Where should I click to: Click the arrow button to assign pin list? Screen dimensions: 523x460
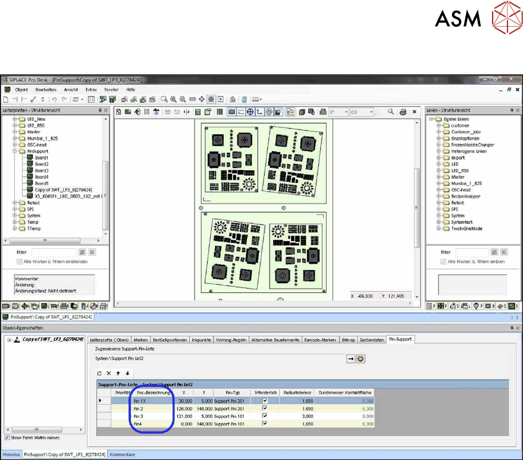click(x=350, y=359)
